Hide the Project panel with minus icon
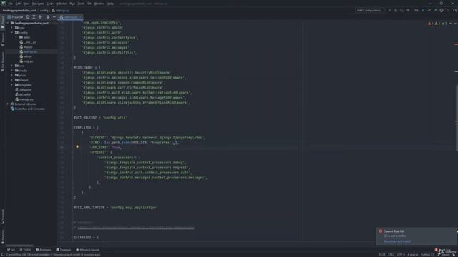 coord(54,17)
